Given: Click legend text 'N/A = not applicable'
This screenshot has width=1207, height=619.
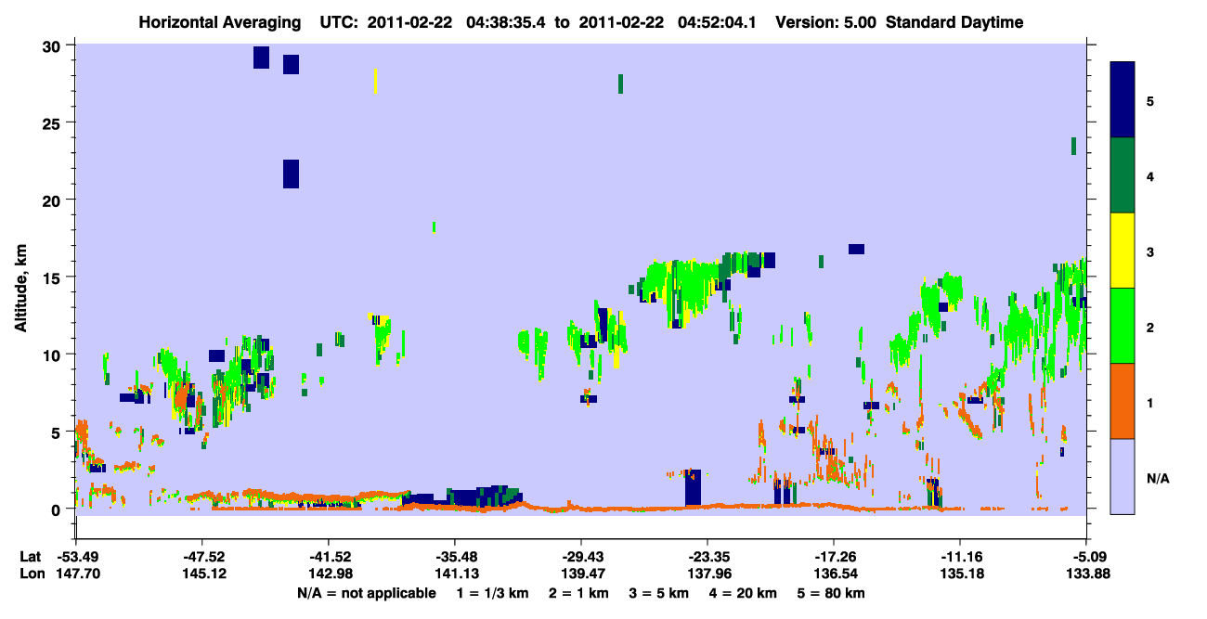Looking at the screenshot, I should click(x=366, y=593).
